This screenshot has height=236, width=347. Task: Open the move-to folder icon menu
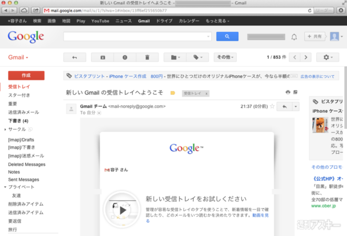tap(175, 57)
